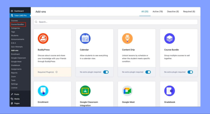
Task: Click the Enrollment add-on icon
Action: click(x=43, y=91)
